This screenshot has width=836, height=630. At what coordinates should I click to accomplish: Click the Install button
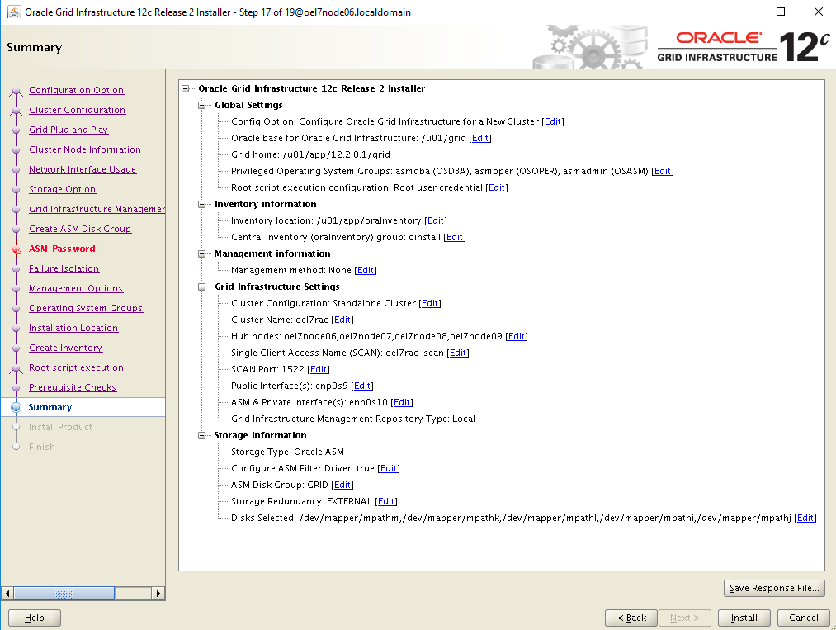click(744, 618)
